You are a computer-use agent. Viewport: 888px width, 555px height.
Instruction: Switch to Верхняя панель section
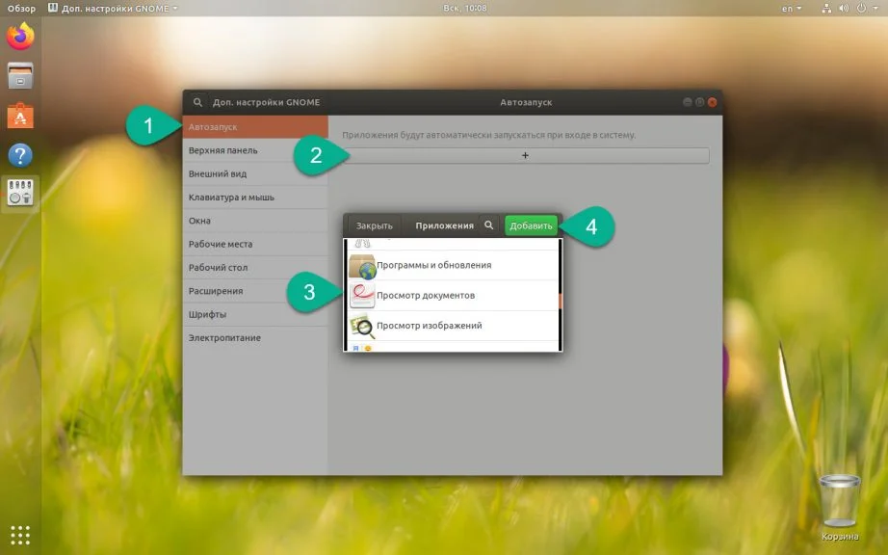(x=255, y=150)
